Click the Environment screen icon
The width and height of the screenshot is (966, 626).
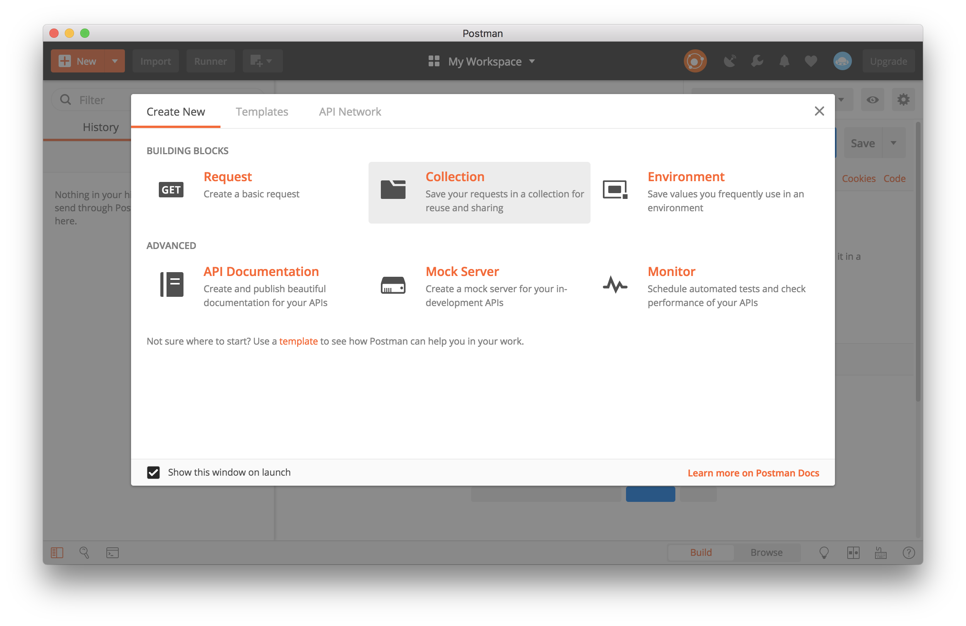(x=614, y=190)
